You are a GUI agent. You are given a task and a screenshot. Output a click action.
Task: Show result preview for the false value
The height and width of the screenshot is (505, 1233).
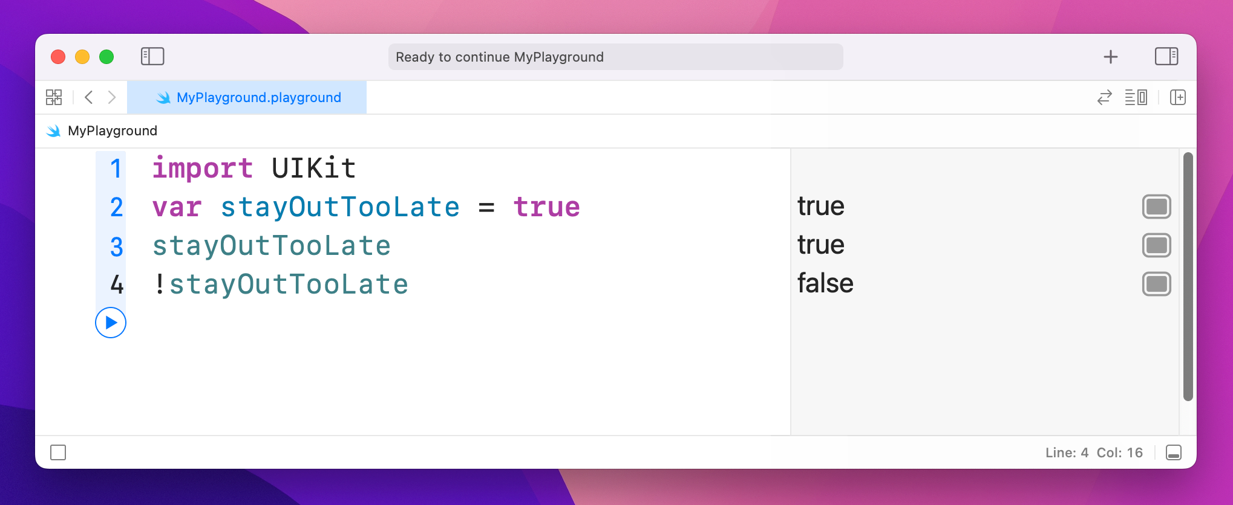pyautogui.click(x=1156, y=284)
